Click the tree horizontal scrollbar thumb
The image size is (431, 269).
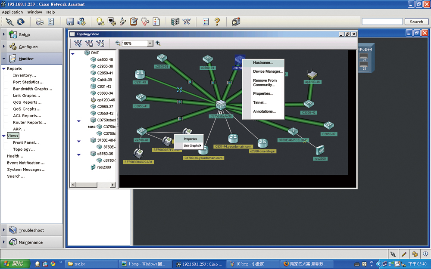click(x=86, y=185)
